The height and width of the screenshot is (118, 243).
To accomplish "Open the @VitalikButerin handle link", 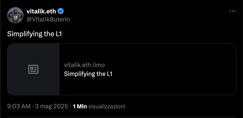I will point(48,19).
